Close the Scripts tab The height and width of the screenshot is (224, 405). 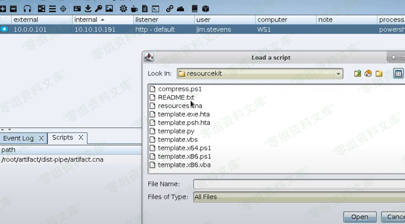point(81,138)
